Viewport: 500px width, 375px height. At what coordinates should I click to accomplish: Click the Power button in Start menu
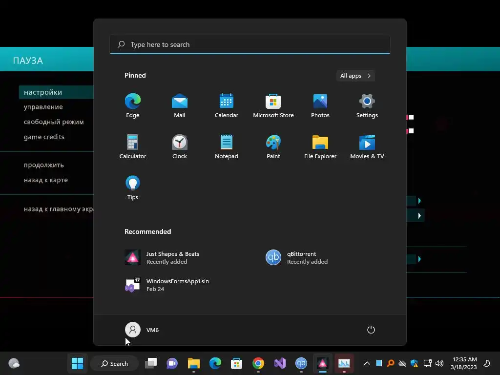(371, 330)
